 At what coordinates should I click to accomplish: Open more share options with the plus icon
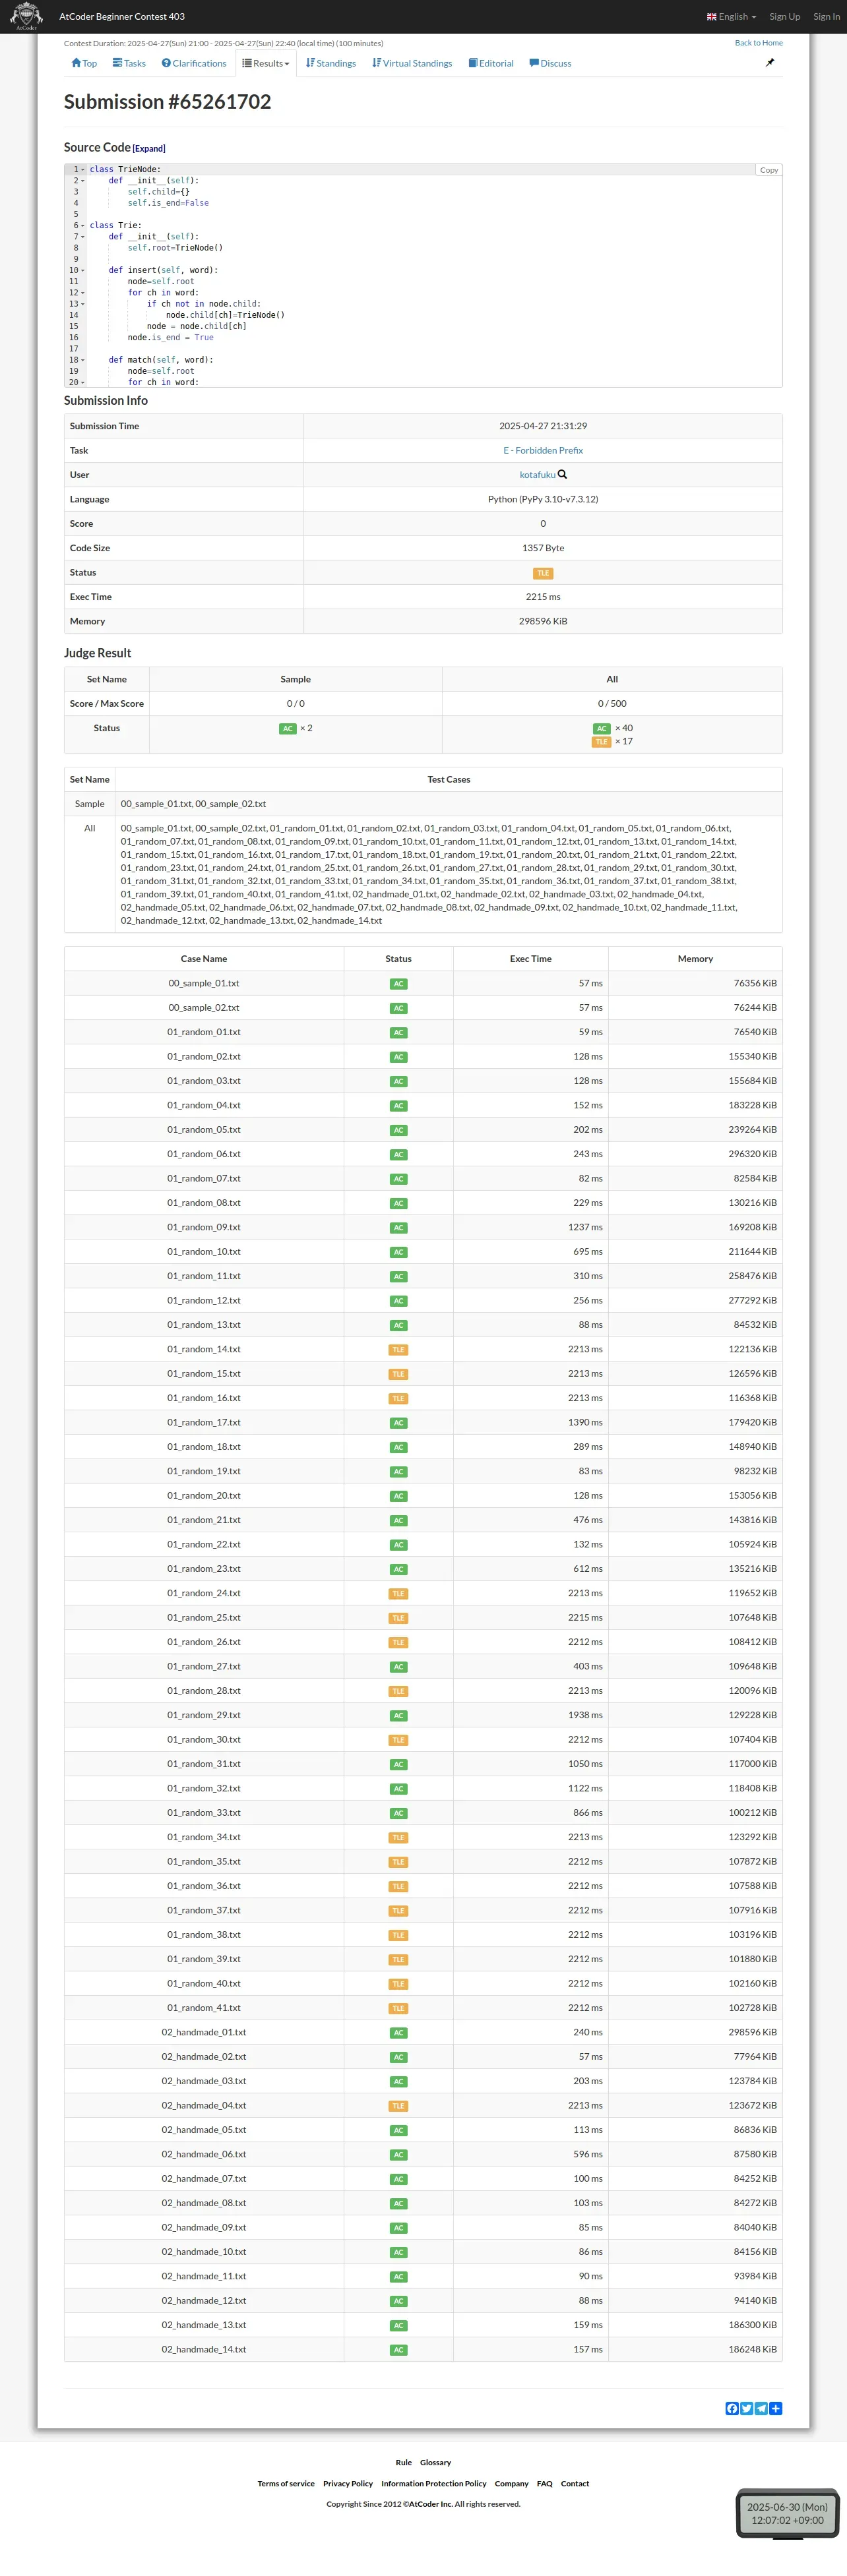pyautogui.click(x=776, y=2408)
